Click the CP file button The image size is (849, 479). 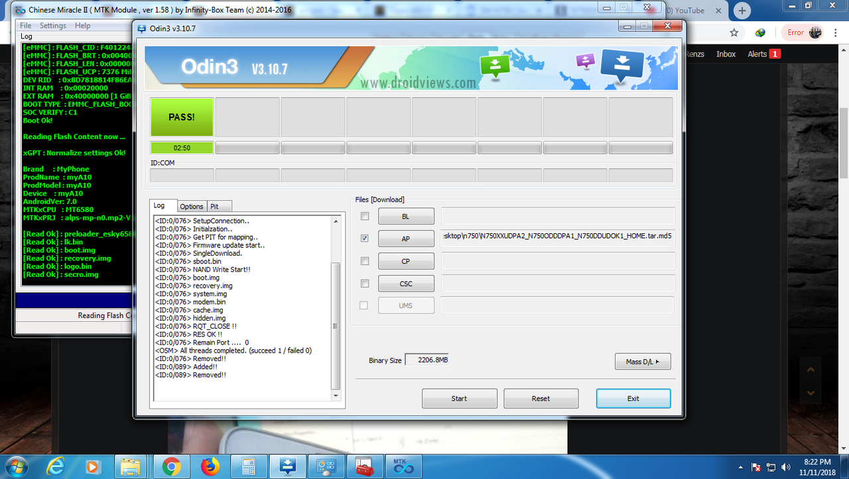(406, 261)
